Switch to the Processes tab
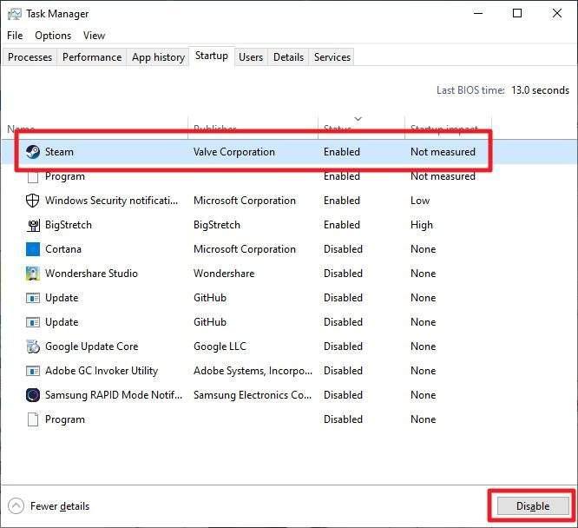This screenshot has width=578, height=528. click(x=30, y=57)
